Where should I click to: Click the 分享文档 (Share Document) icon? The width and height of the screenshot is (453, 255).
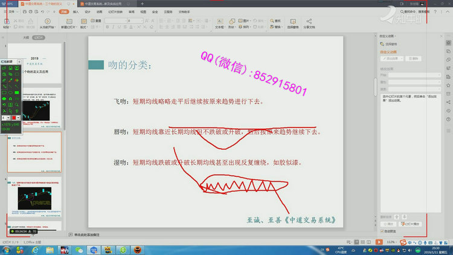pos(310,25)
